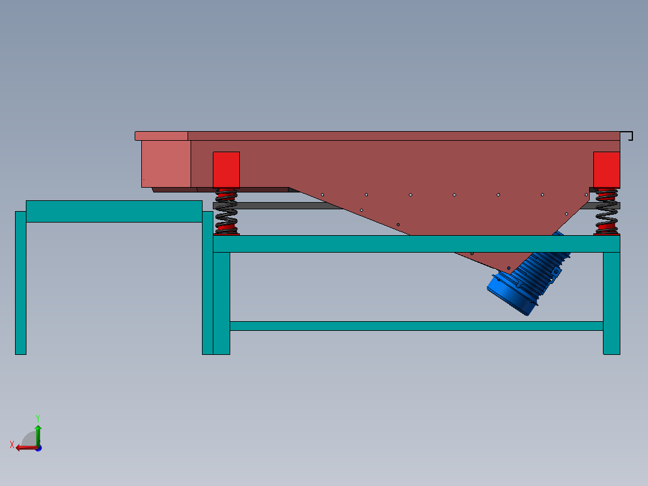The width and height of the screenshot is (648, 486).
Task: Click the red X axis arrow on triad
Action: pos(26,448)
